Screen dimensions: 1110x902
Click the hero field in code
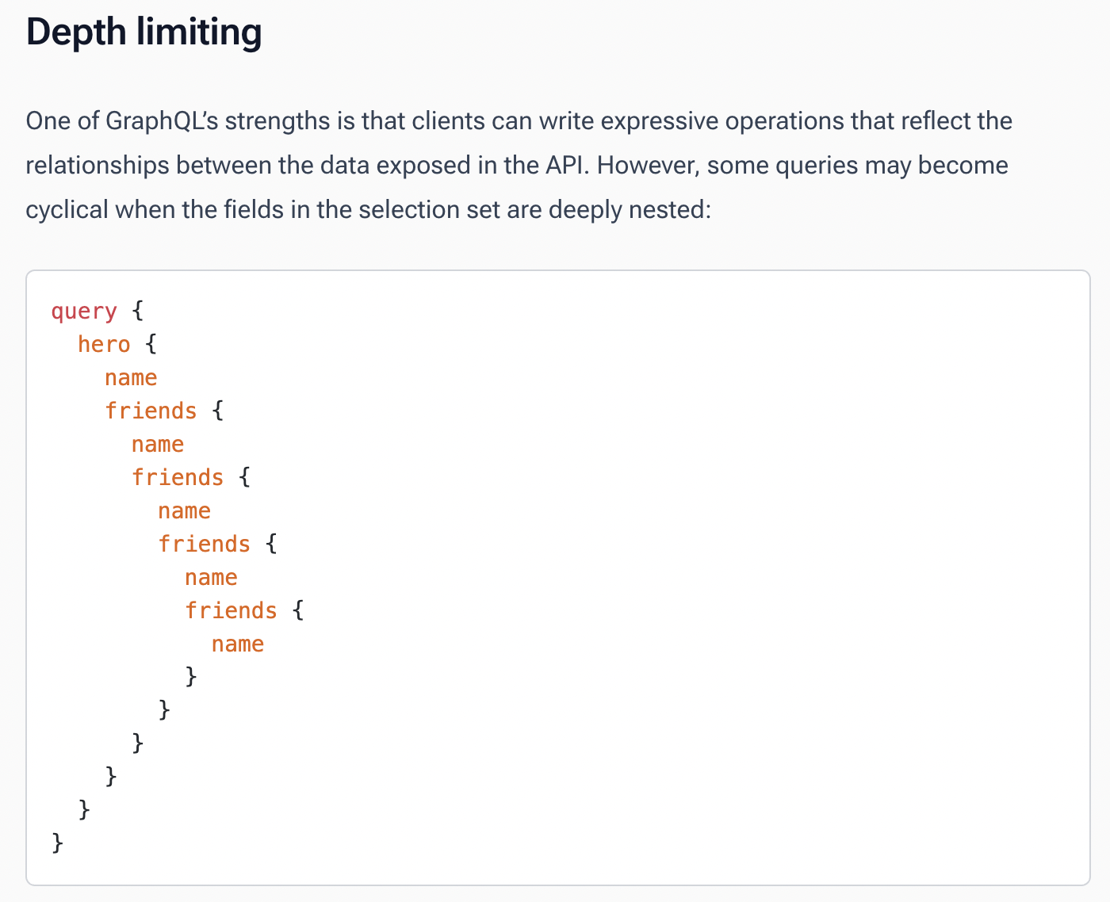pos(104,345)
